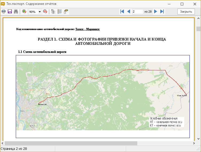Click the Томск - Мариинск road name link
The height and width of the screenshot is (152, 201).
click(x=88, y=29)
